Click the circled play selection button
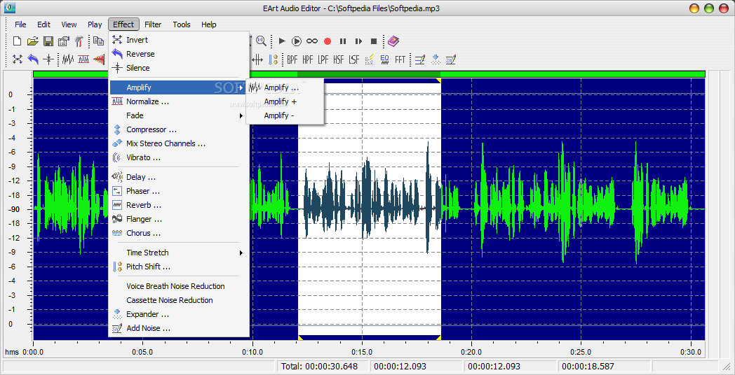The image size is (735, 375). click(297, 41)
